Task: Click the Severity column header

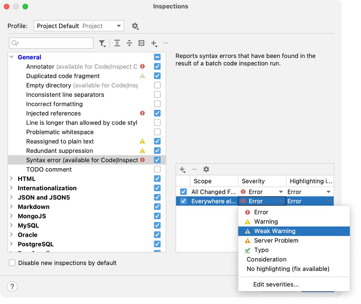Action: click(262, 181)
